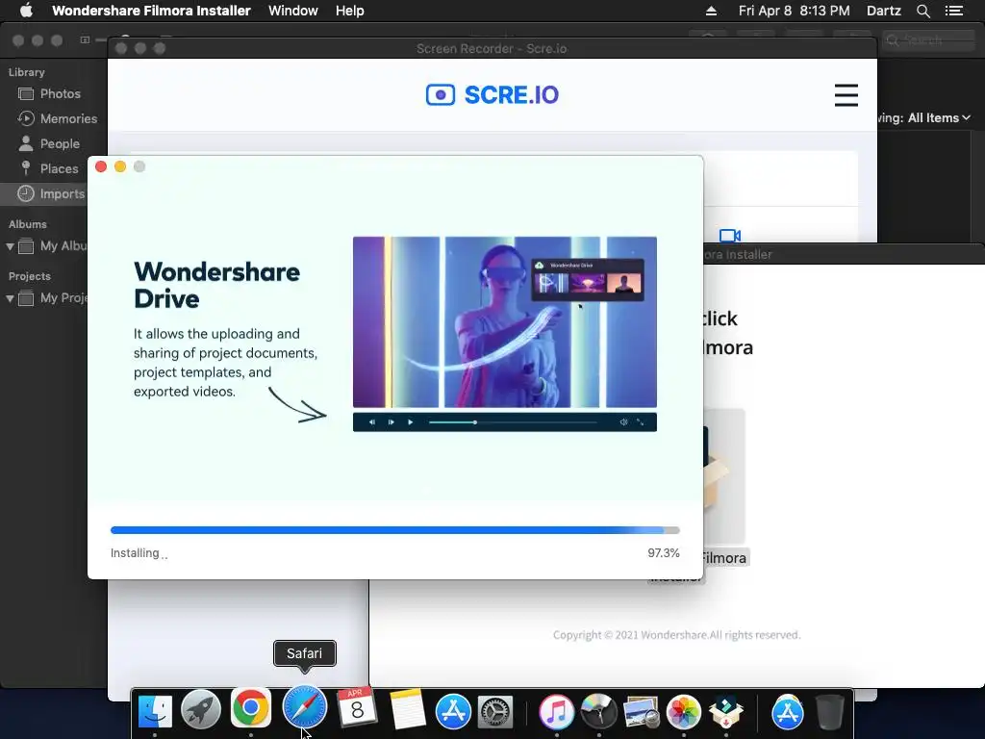Open Trash in the Dock

(x=830, y=712)
